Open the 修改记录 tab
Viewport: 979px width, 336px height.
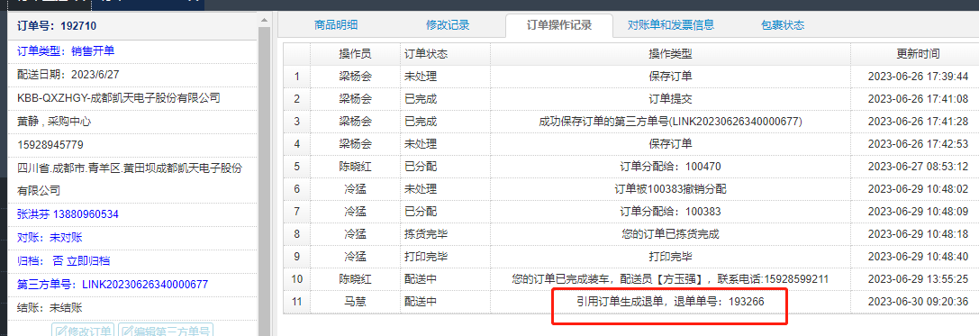[x=448, y=25]
